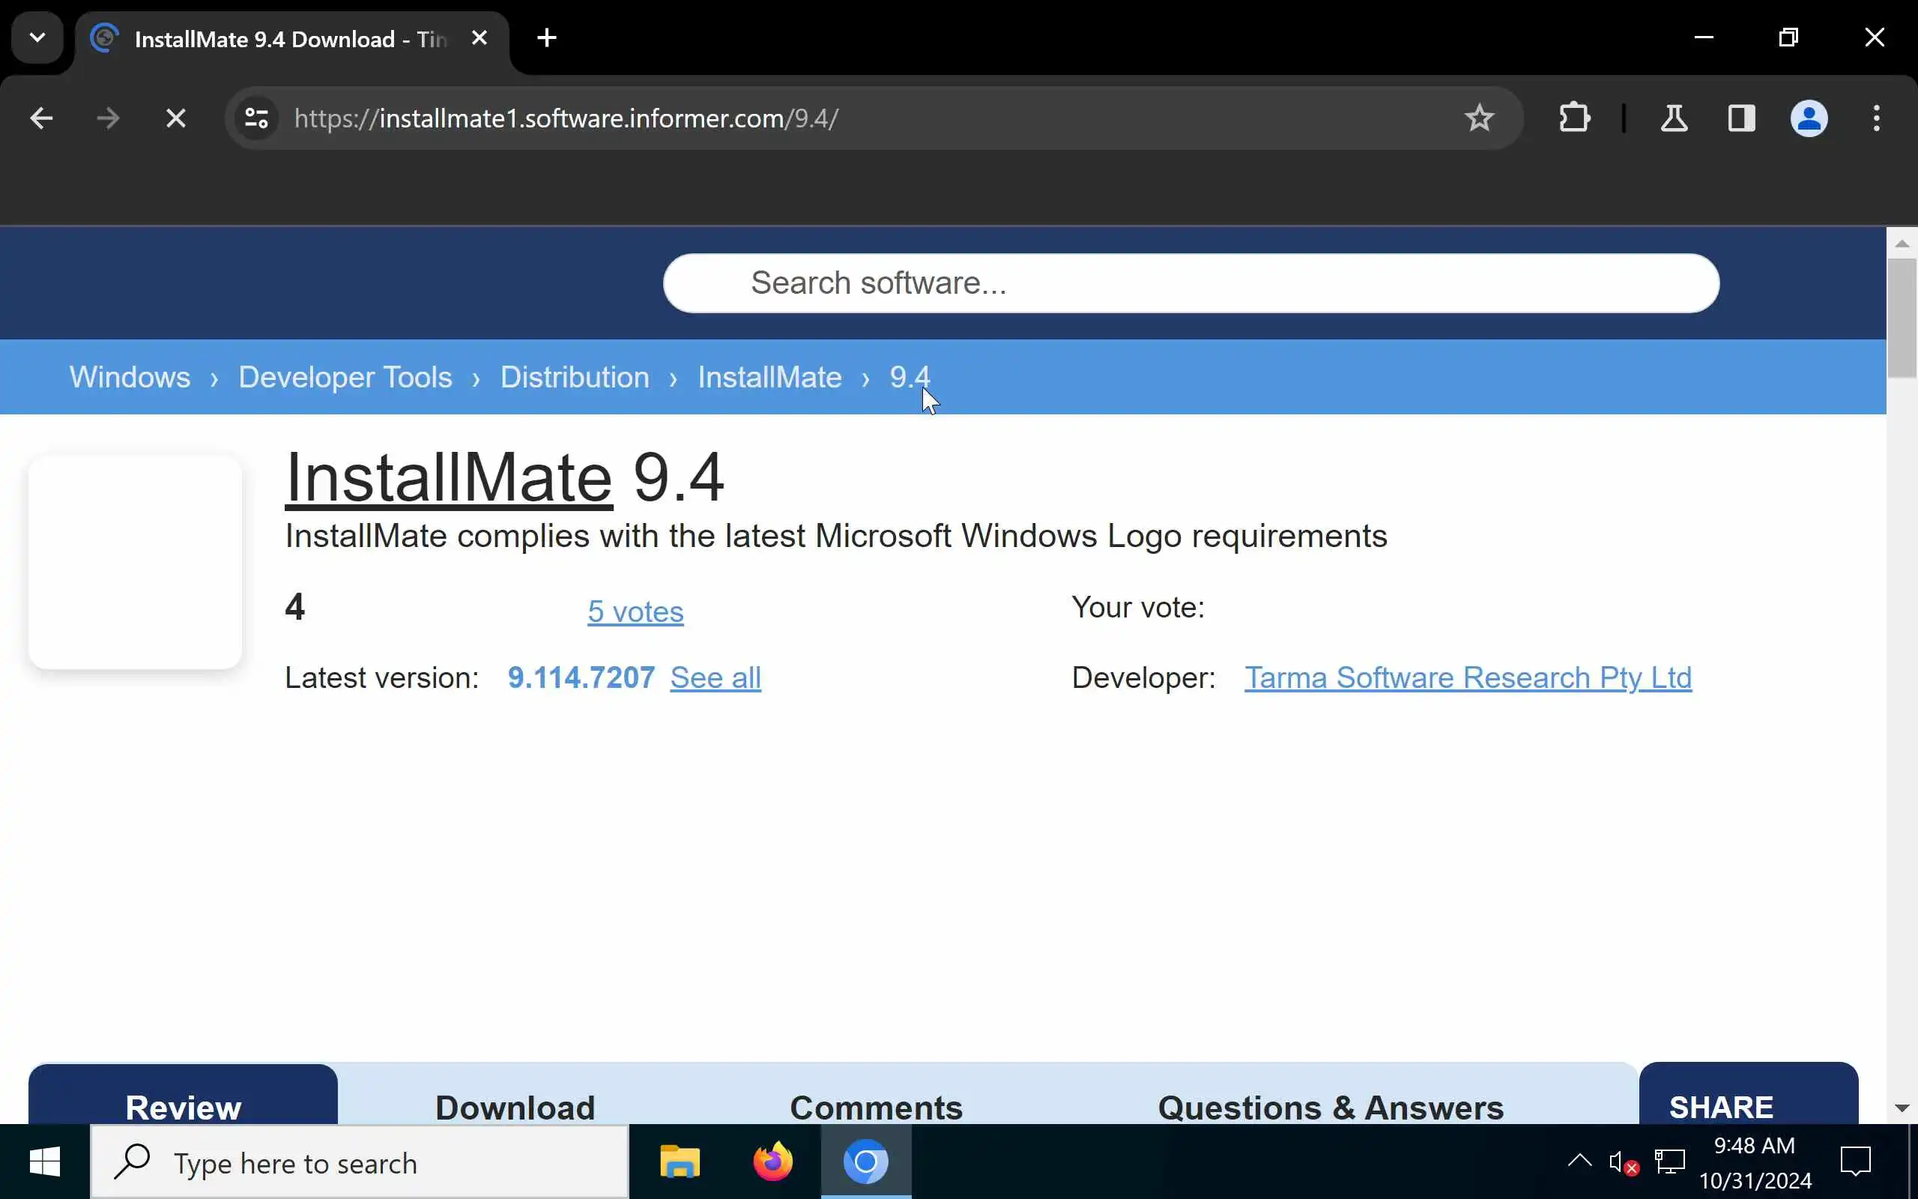Click the bookmark star icon
Screen dimensions: 1918x1199
1478,118
